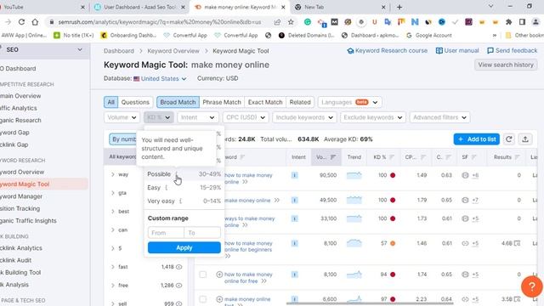
Task: Collapse the SEO sidebar section
Action: coord(80,49)
